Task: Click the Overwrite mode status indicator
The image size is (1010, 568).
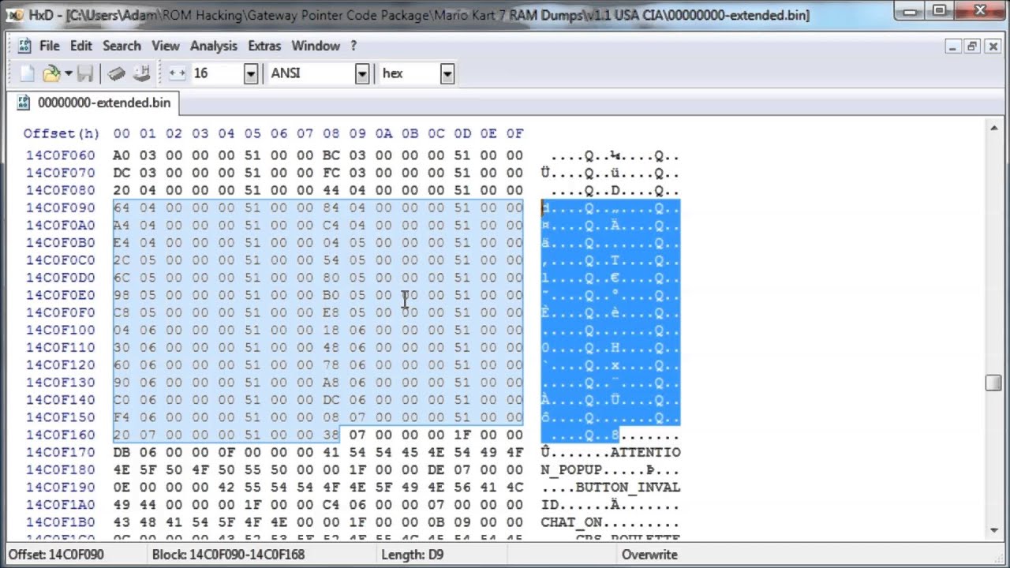Action: [651, 555]
